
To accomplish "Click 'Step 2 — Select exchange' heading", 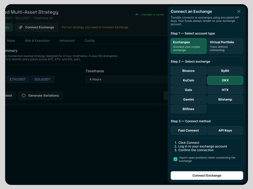I will pos(191,61).
